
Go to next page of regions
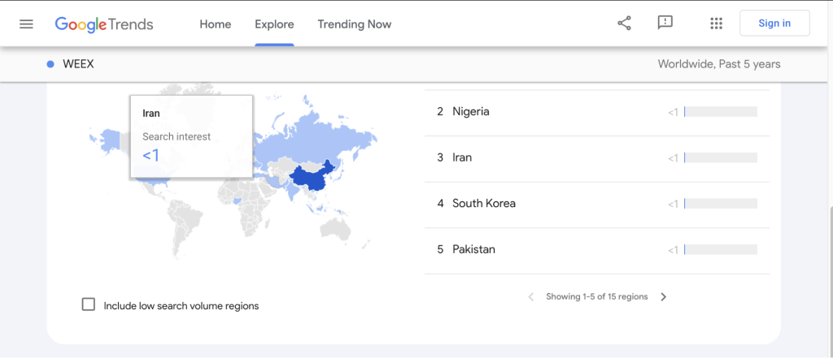point(664,297)
